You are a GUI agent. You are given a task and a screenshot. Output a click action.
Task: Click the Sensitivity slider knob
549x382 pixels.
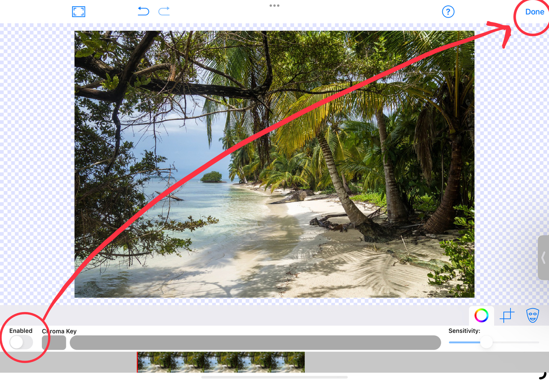[x=486, y=342]
